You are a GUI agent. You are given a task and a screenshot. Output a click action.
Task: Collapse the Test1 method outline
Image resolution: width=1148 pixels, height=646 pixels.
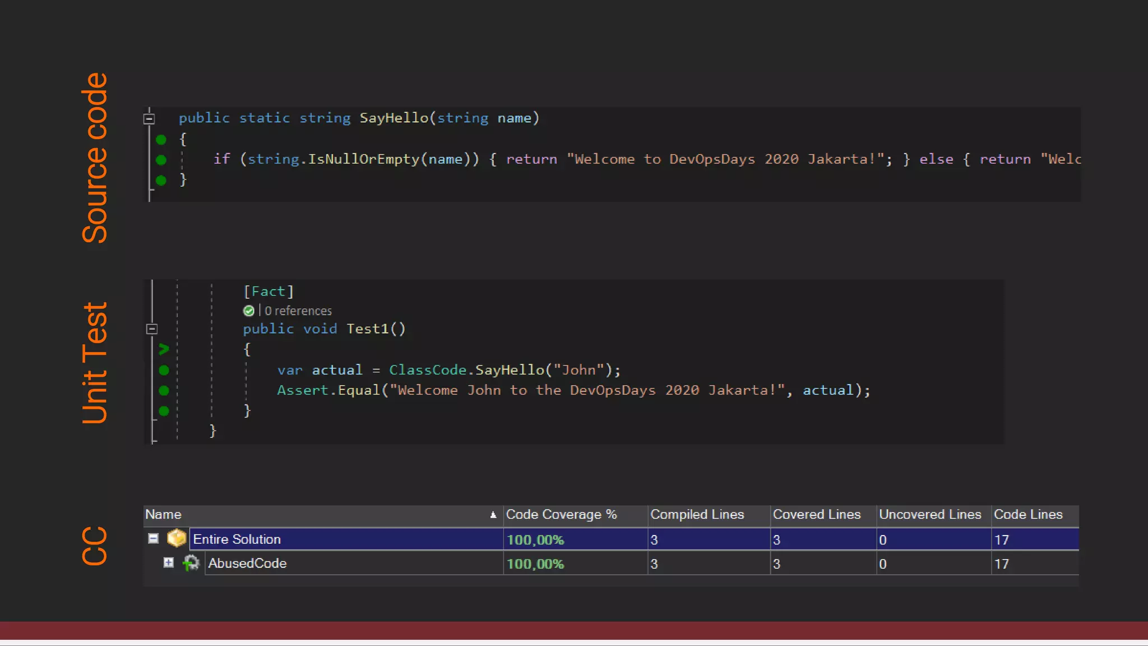[151, 329]
